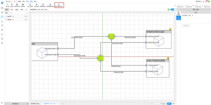Click the hand-shaped icon in left sidebar

(x=2, y=30)
